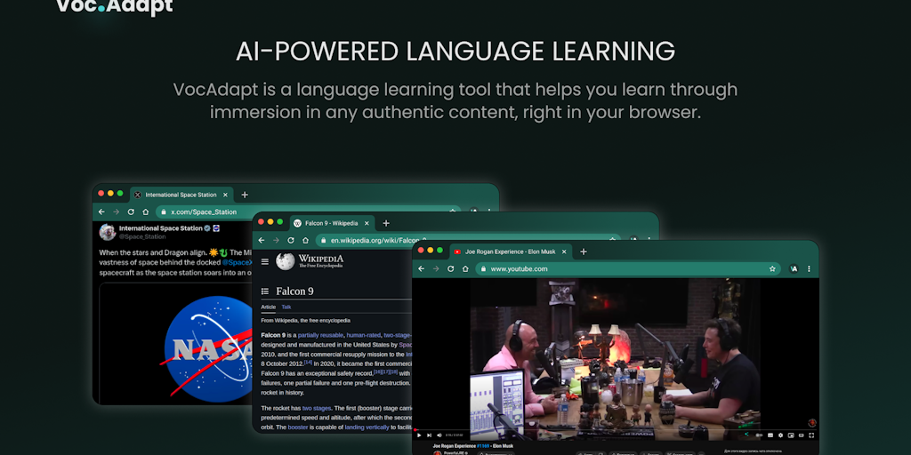Open the 'partially reusable' Wikipedia link
The width and height of the screenshot is (911, 455).
320,335
